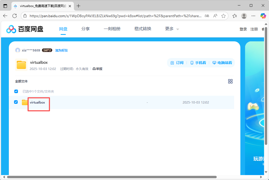Add page to favorites star icon
This screenshot has width=269, height=180.
(x=223, y=16)
